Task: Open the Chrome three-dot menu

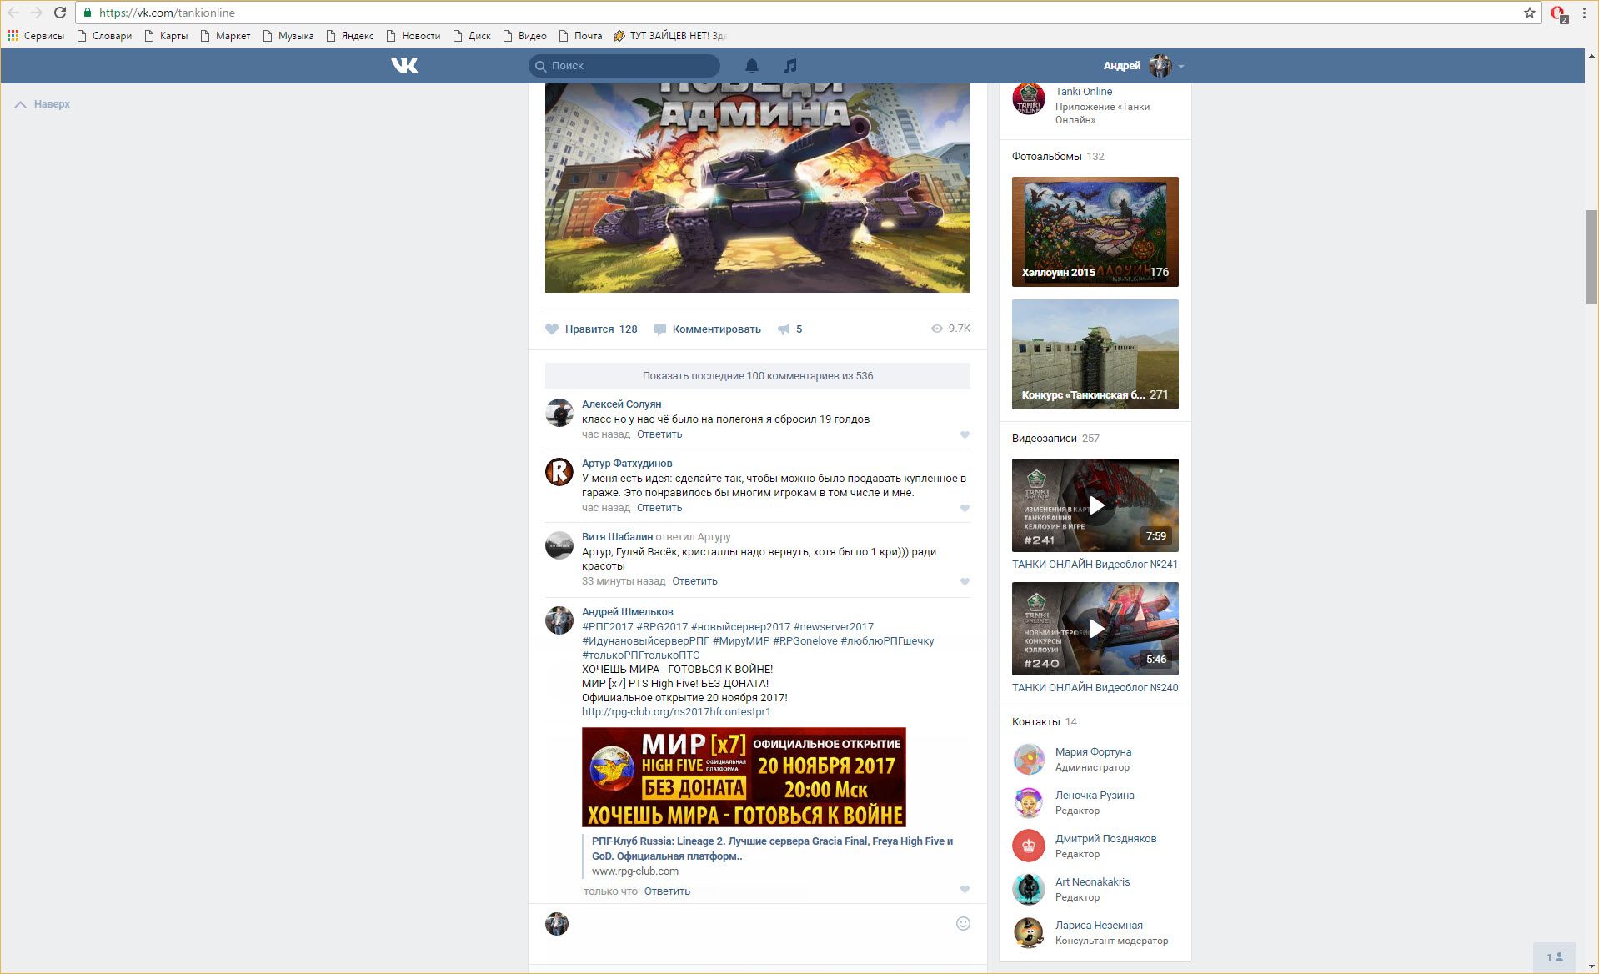Action: (x=1584, y=13)
